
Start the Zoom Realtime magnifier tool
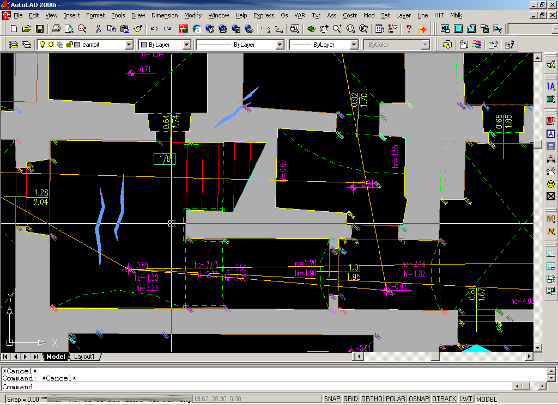point(337,29)
